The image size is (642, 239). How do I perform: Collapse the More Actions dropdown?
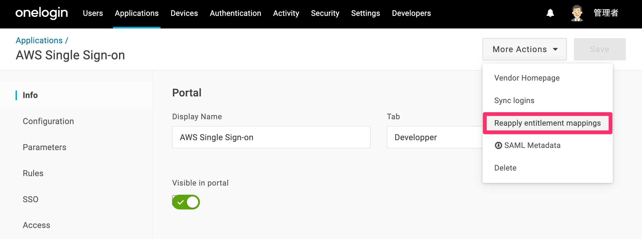point(524,49)
